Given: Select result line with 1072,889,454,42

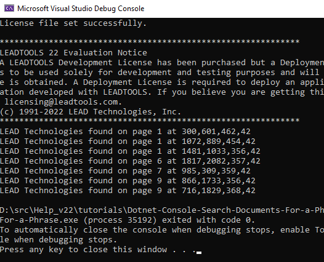Looking at the screenshot, I should tap(128, 141).
